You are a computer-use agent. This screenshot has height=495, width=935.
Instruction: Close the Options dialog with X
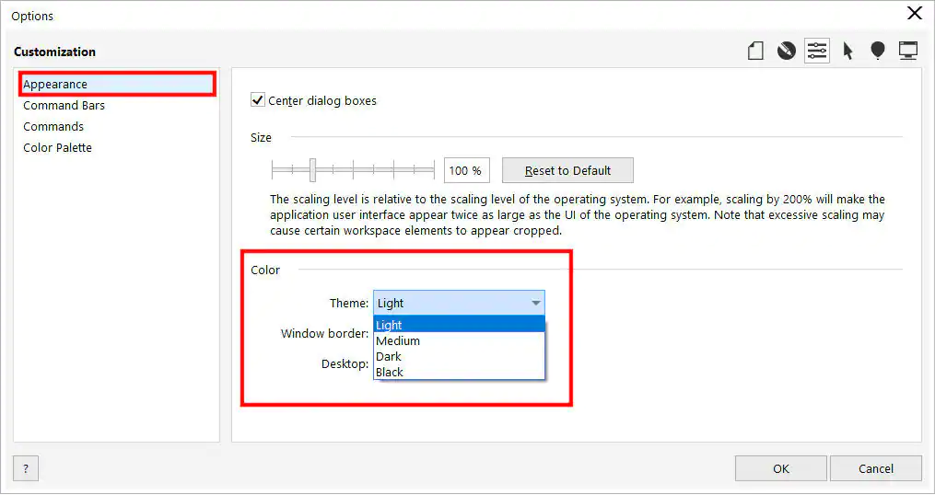coord(914,13)
